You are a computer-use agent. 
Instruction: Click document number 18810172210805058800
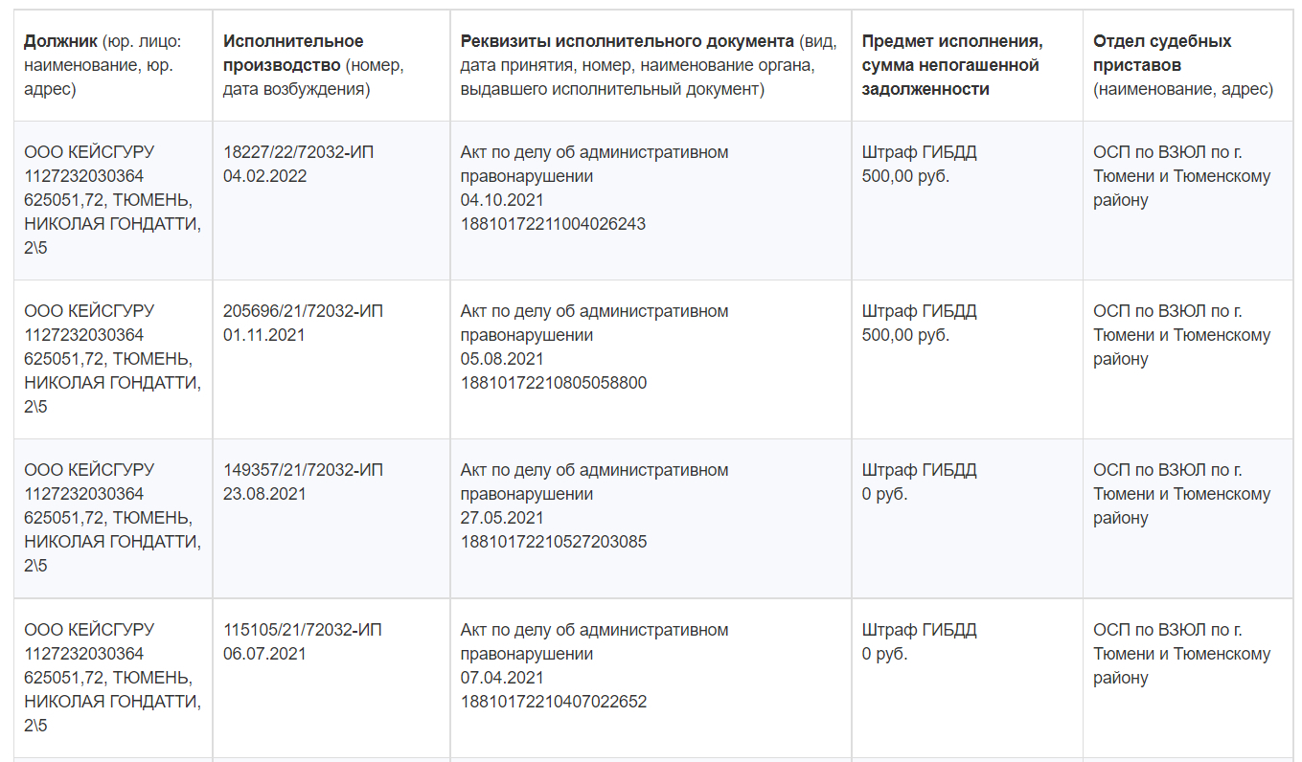click(553, 383)
